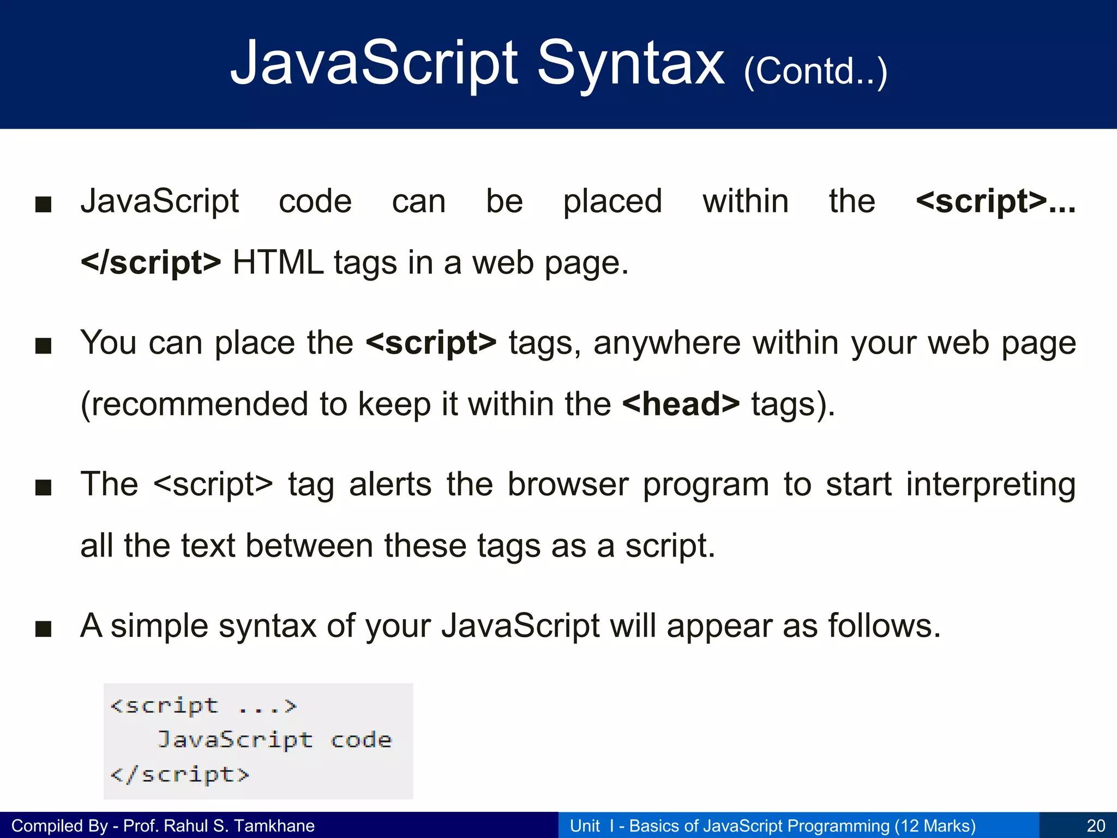This screenshot has width=1117, height=838.
Task: Click the bold "<script>" in second bullet
Action: click(431, 343)
